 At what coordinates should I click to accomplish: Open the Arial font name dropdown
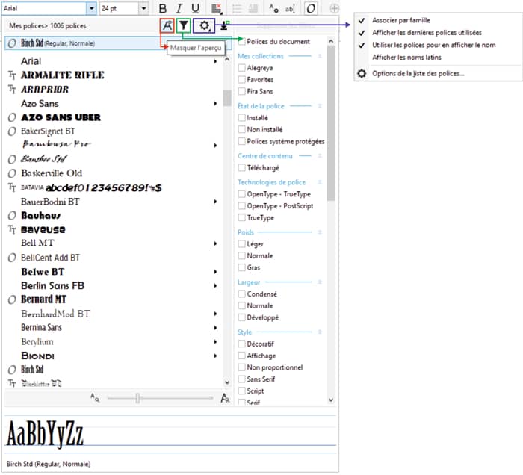[91, 8]
